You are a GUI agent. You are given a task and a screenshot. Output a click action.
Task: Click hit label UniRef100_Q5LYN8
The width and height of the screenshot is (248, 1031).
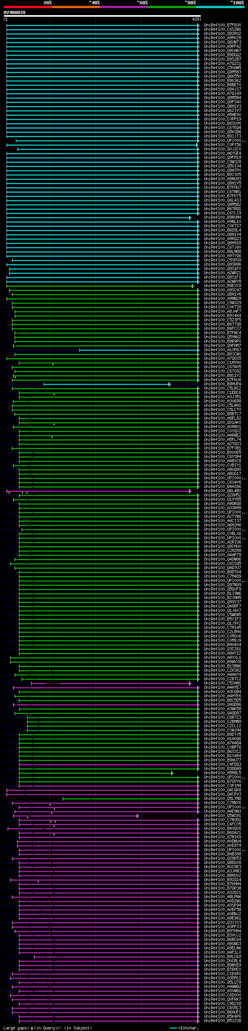[x=222, y=798]
